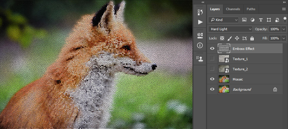Switch to the Layers tab
Viewport: 288px width, 129px height.
tap(215, 9)
